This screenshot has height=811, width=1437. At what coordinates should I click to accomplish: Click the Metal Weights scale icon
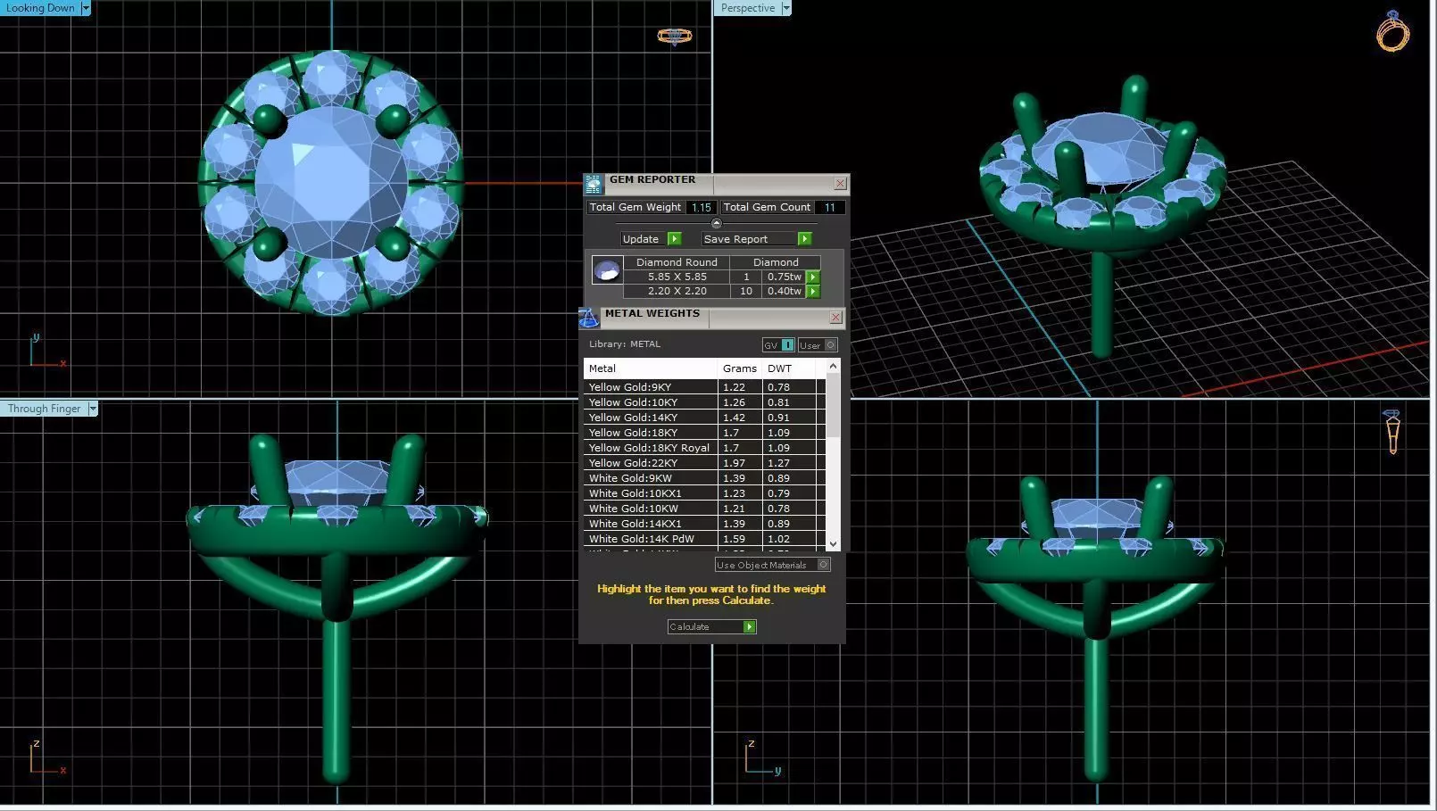[x=589, y=318]
